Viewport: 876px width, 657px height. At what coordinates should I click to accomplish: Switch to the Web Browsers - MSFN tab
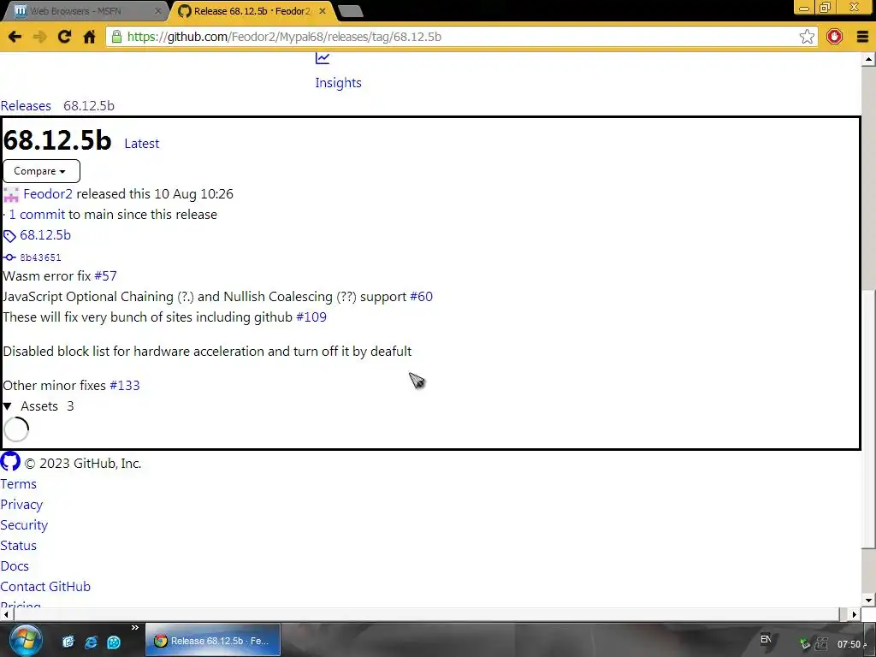84,10
